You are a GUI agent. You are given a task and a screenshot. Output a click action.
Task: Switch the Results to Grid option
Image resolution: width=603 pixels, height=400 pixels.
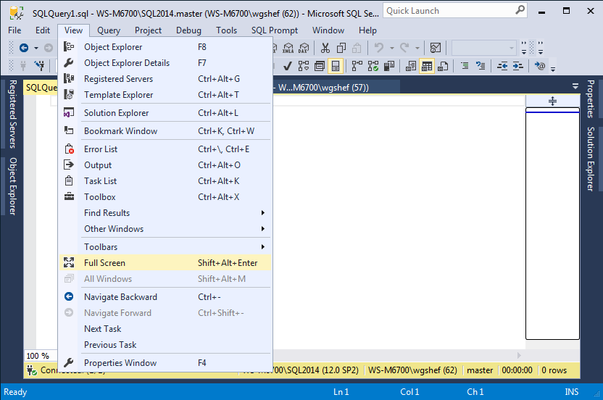tap(426, 66)
